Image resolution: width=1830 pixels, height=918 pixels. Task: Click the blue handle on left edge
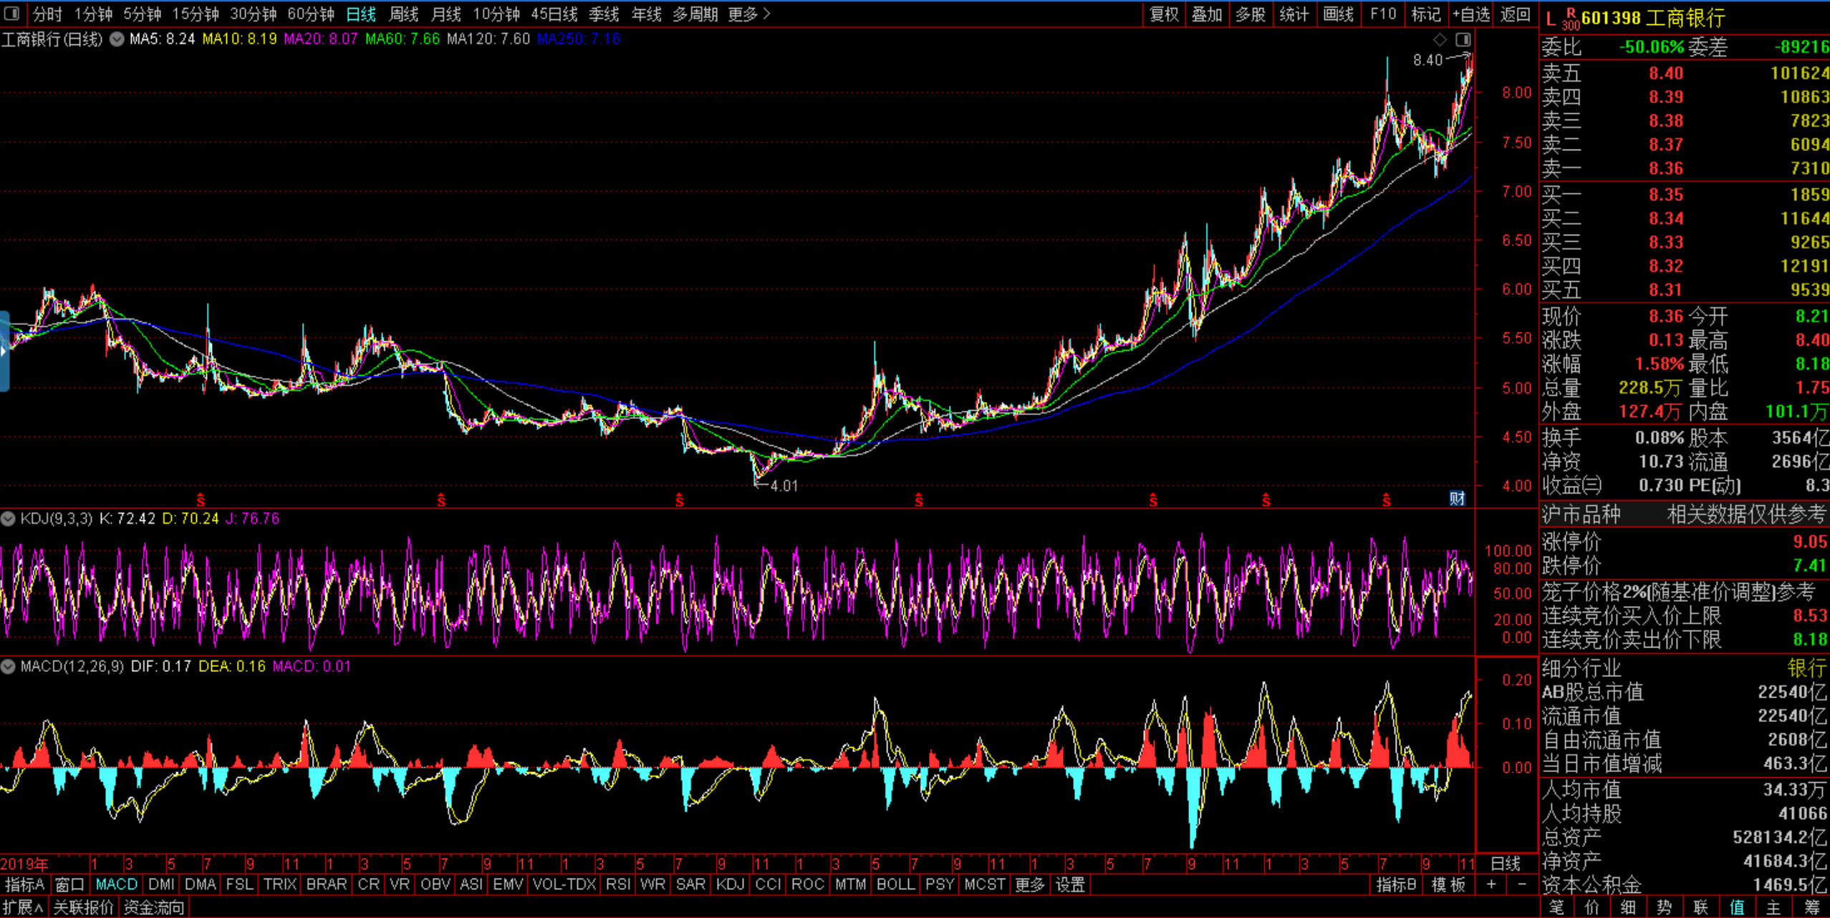(4, 351)
